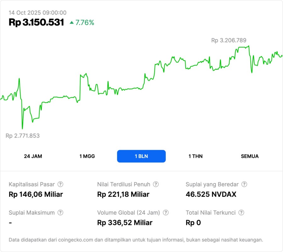Switch chart to 24 JAM range
This screenshot has width=283, height=252.
[x=33, y=156]
